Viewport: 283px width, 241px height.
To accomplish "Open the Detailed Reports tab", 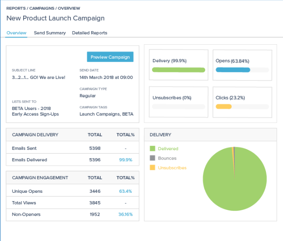I will (89, 33).
